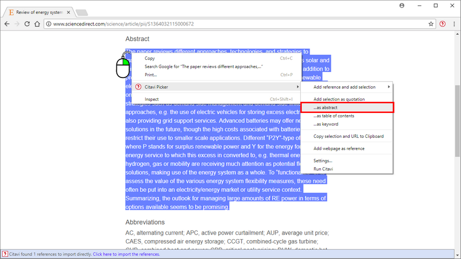Image resolution: width=461 pixels, height=259 pixels.
Task: Click 'Click here to import the references' link
Action: point(126,255)
